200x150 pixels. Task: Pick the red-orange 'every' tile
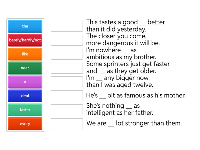point(25,124)
